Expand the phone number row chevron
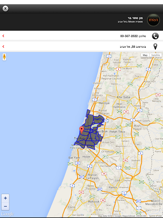The height and width of the screenshot is (218, 163). (3, 36)
